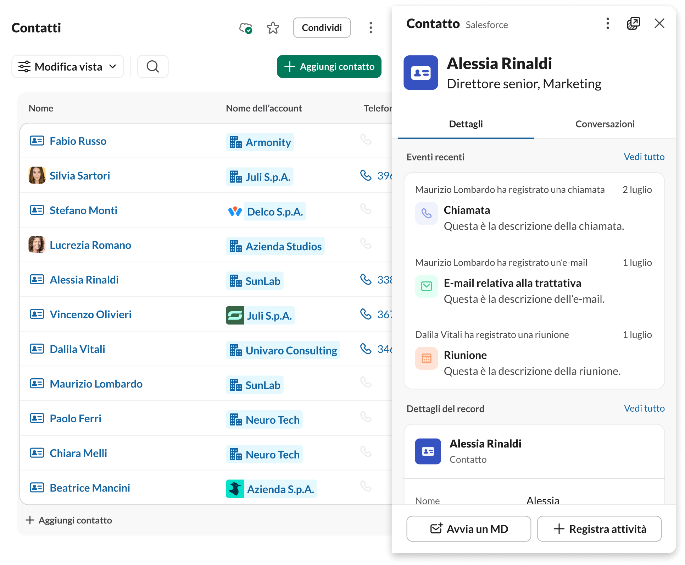Click Lucrezia Romano's profile photo thumbnail
Screen dimensions: 685x565
(37, 244)
